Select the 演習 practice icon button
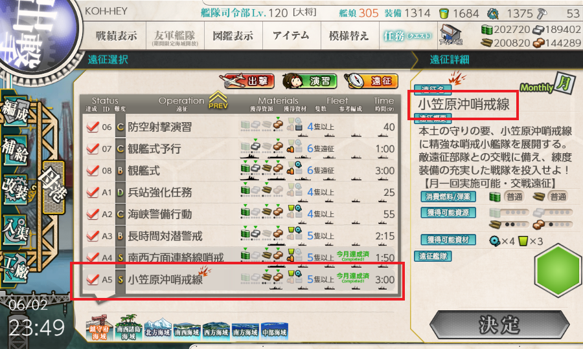583x349 pixels. point(310,81)
